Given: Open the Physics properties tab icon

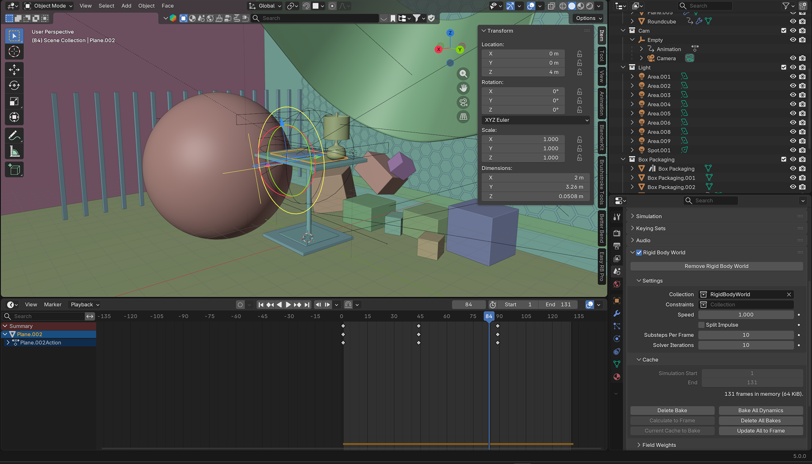Looking at the screenshot, I should [x=617, y=338].
